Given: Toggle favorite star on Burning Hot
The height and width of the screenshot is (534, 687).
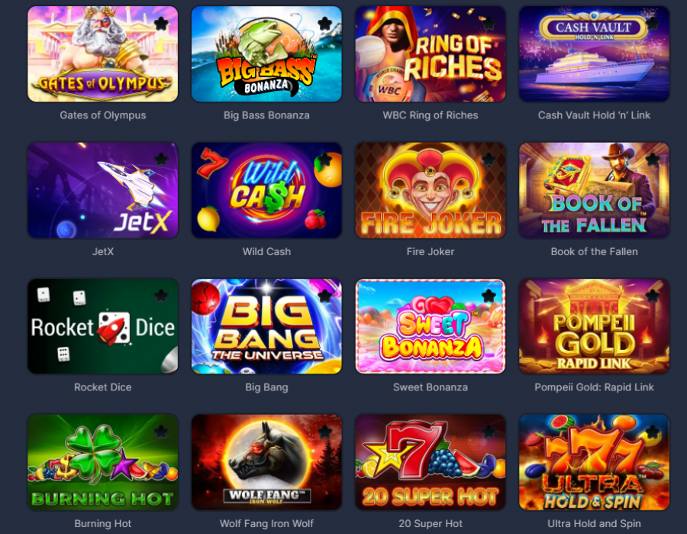Looking at the screenshot, I should (161, 432).
